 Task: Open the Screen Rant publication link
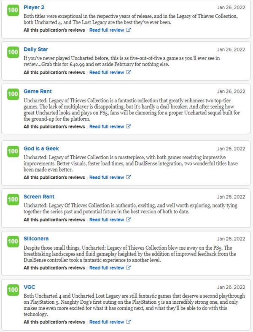(39, 196)
